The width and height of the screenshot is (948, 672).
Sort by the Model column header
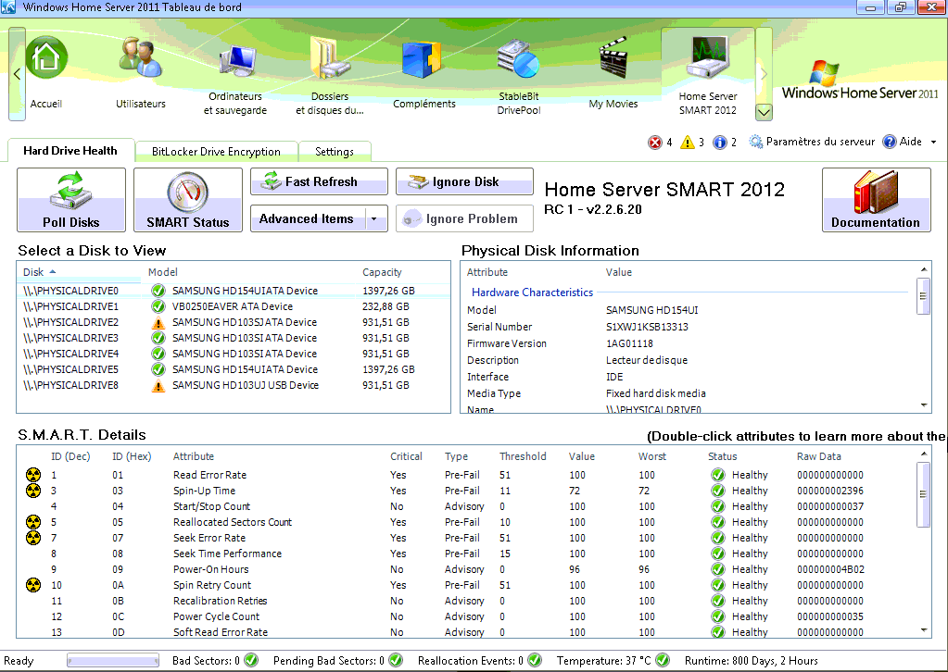coord(163,272)
